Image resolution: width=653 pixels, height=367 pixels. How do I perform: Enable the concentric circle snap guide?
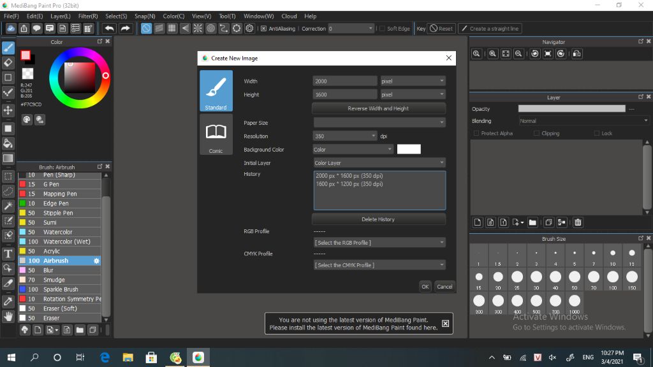pyautogui.click(x=210, y=28)
